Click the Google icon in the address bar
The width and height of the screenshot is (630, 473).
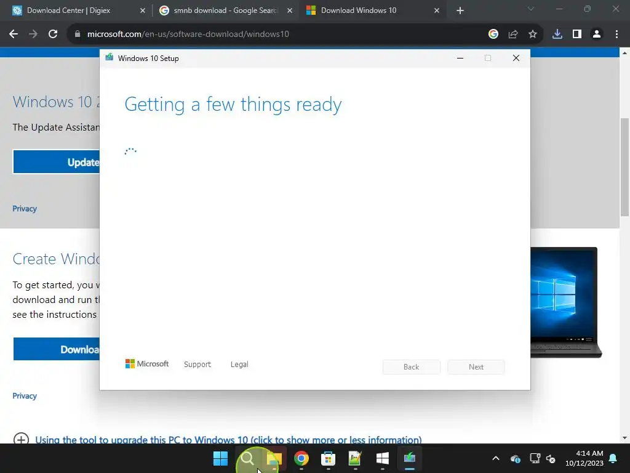(x=493, y=34)
